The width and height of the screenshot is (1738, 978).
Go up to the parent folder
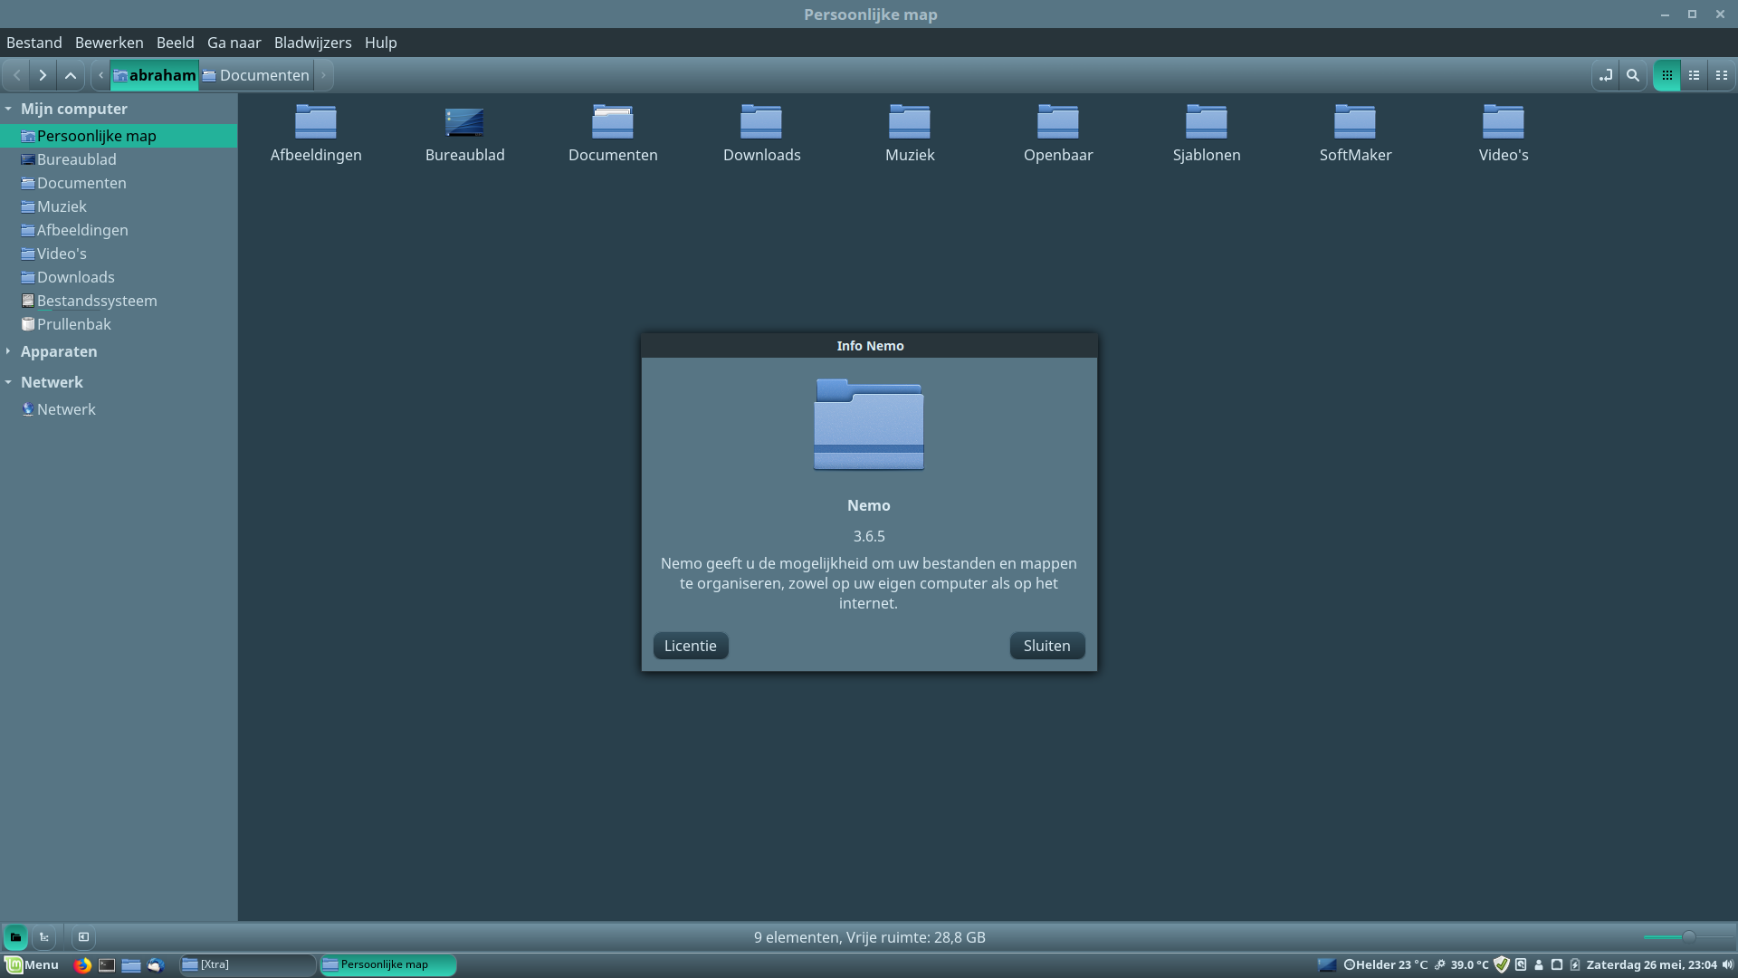tap(71, 75)
